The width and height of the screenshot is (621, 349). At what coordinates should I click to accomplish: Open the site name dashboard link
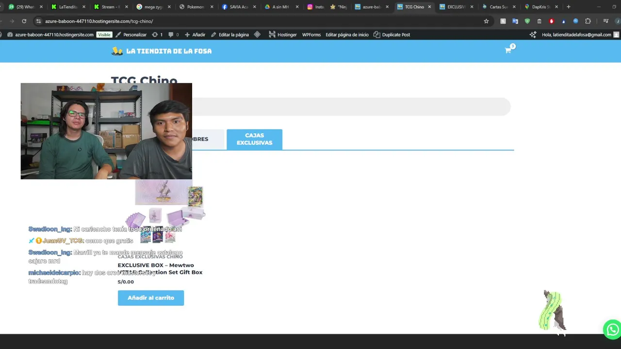50,35
